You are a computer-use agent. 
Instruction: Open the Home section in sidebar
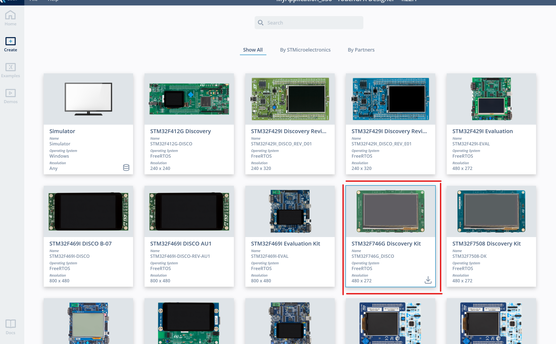(x=10, y=17)
